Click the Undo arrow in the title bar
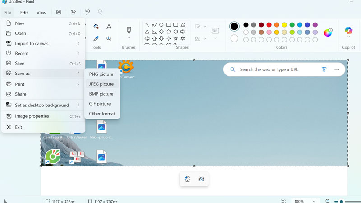Image resolution: width=361 pixels, height=203 pixels. pos(88,13)
